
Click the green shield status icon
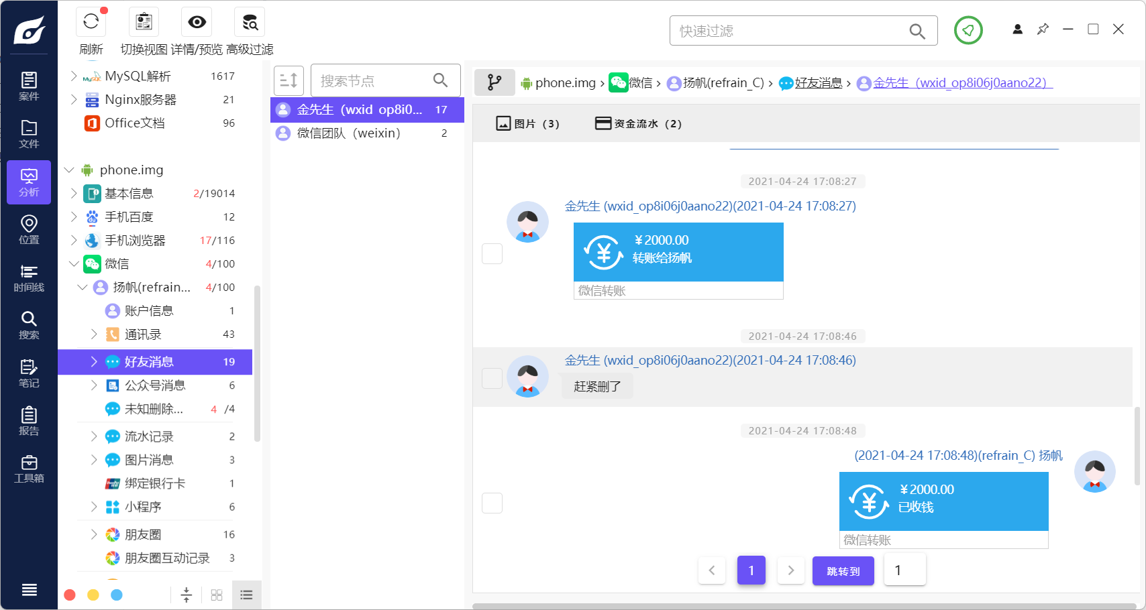pyautogui.click(x=968, y=30)
